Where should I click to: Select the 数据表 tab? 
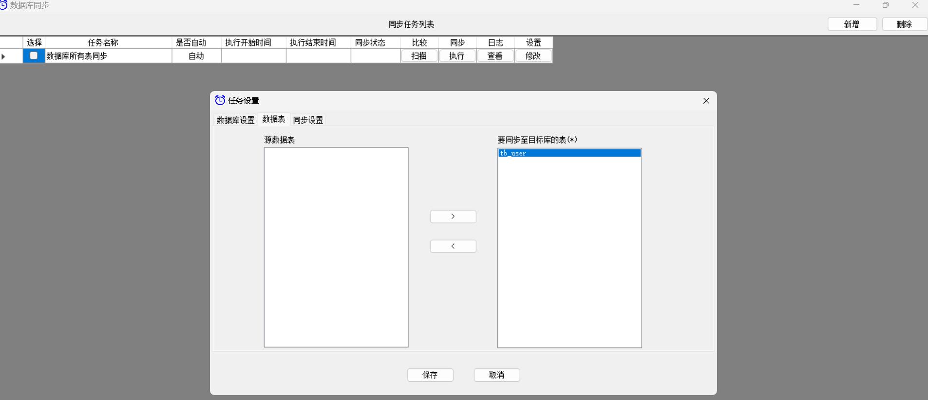click(x=274, y=119)
